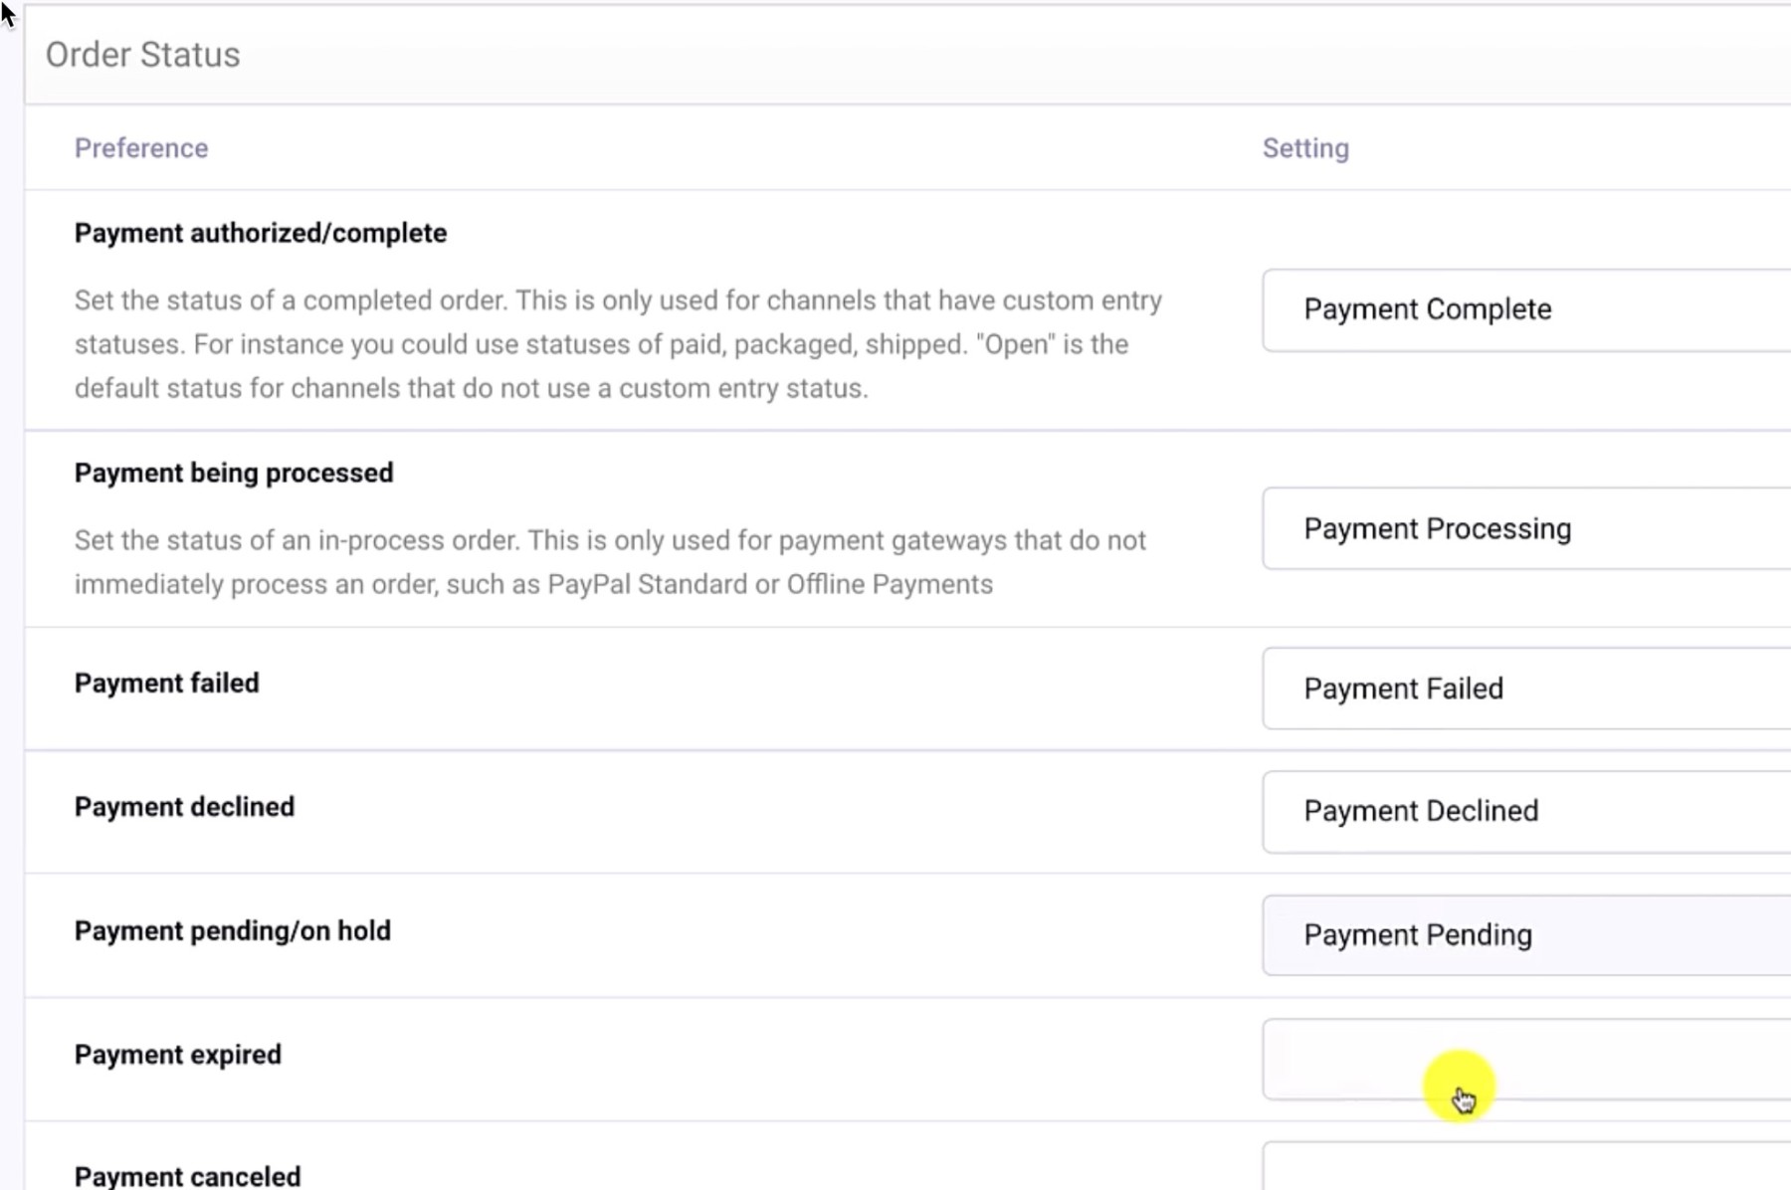The height and width of the screenshot is (1190, 1791).
Task: Click the Payment declined preference label
Action: tap(183, 807)
